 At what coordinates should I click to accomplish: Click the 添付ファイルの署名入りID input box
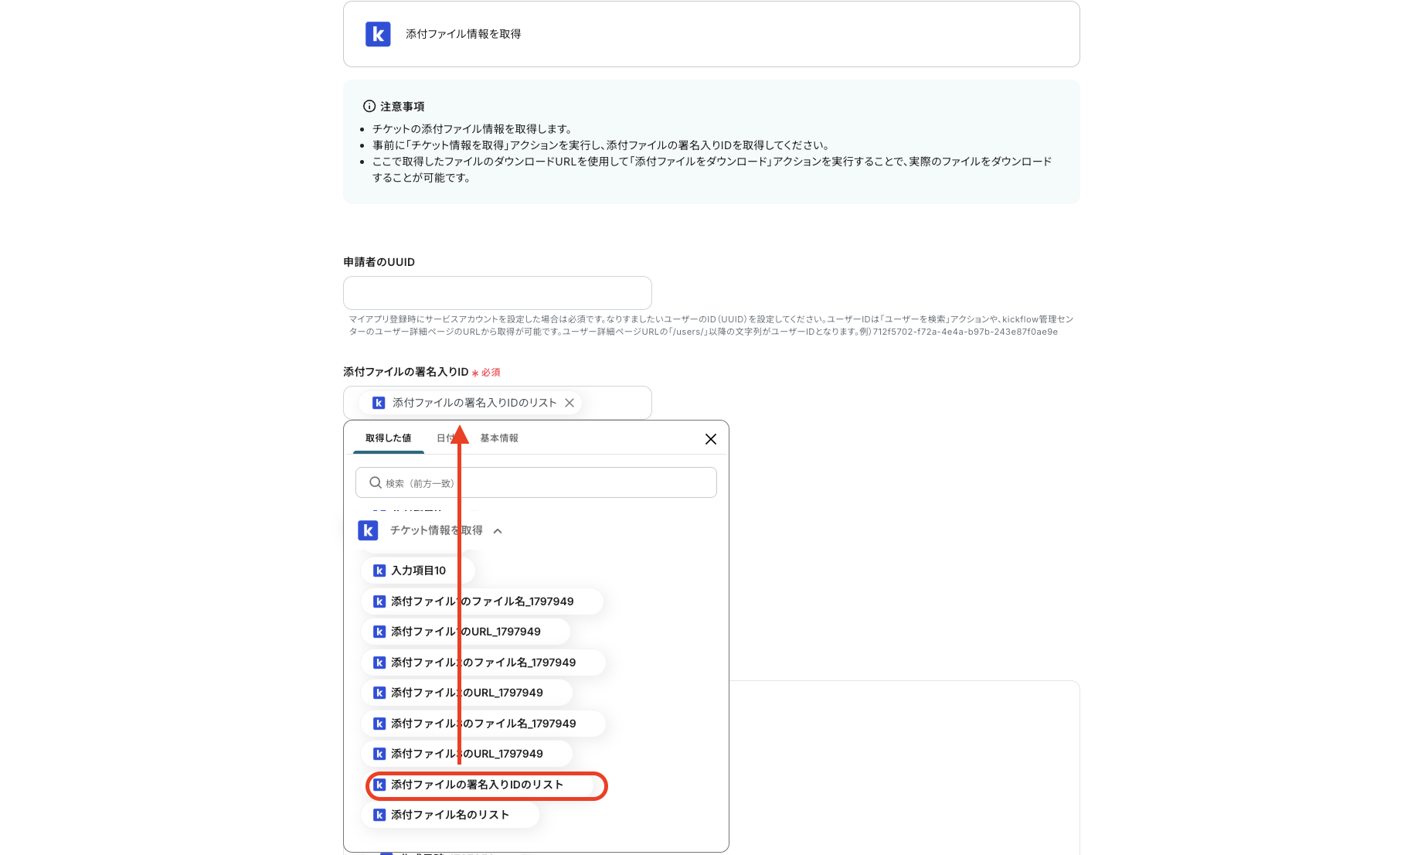click(x=498, y=403)
